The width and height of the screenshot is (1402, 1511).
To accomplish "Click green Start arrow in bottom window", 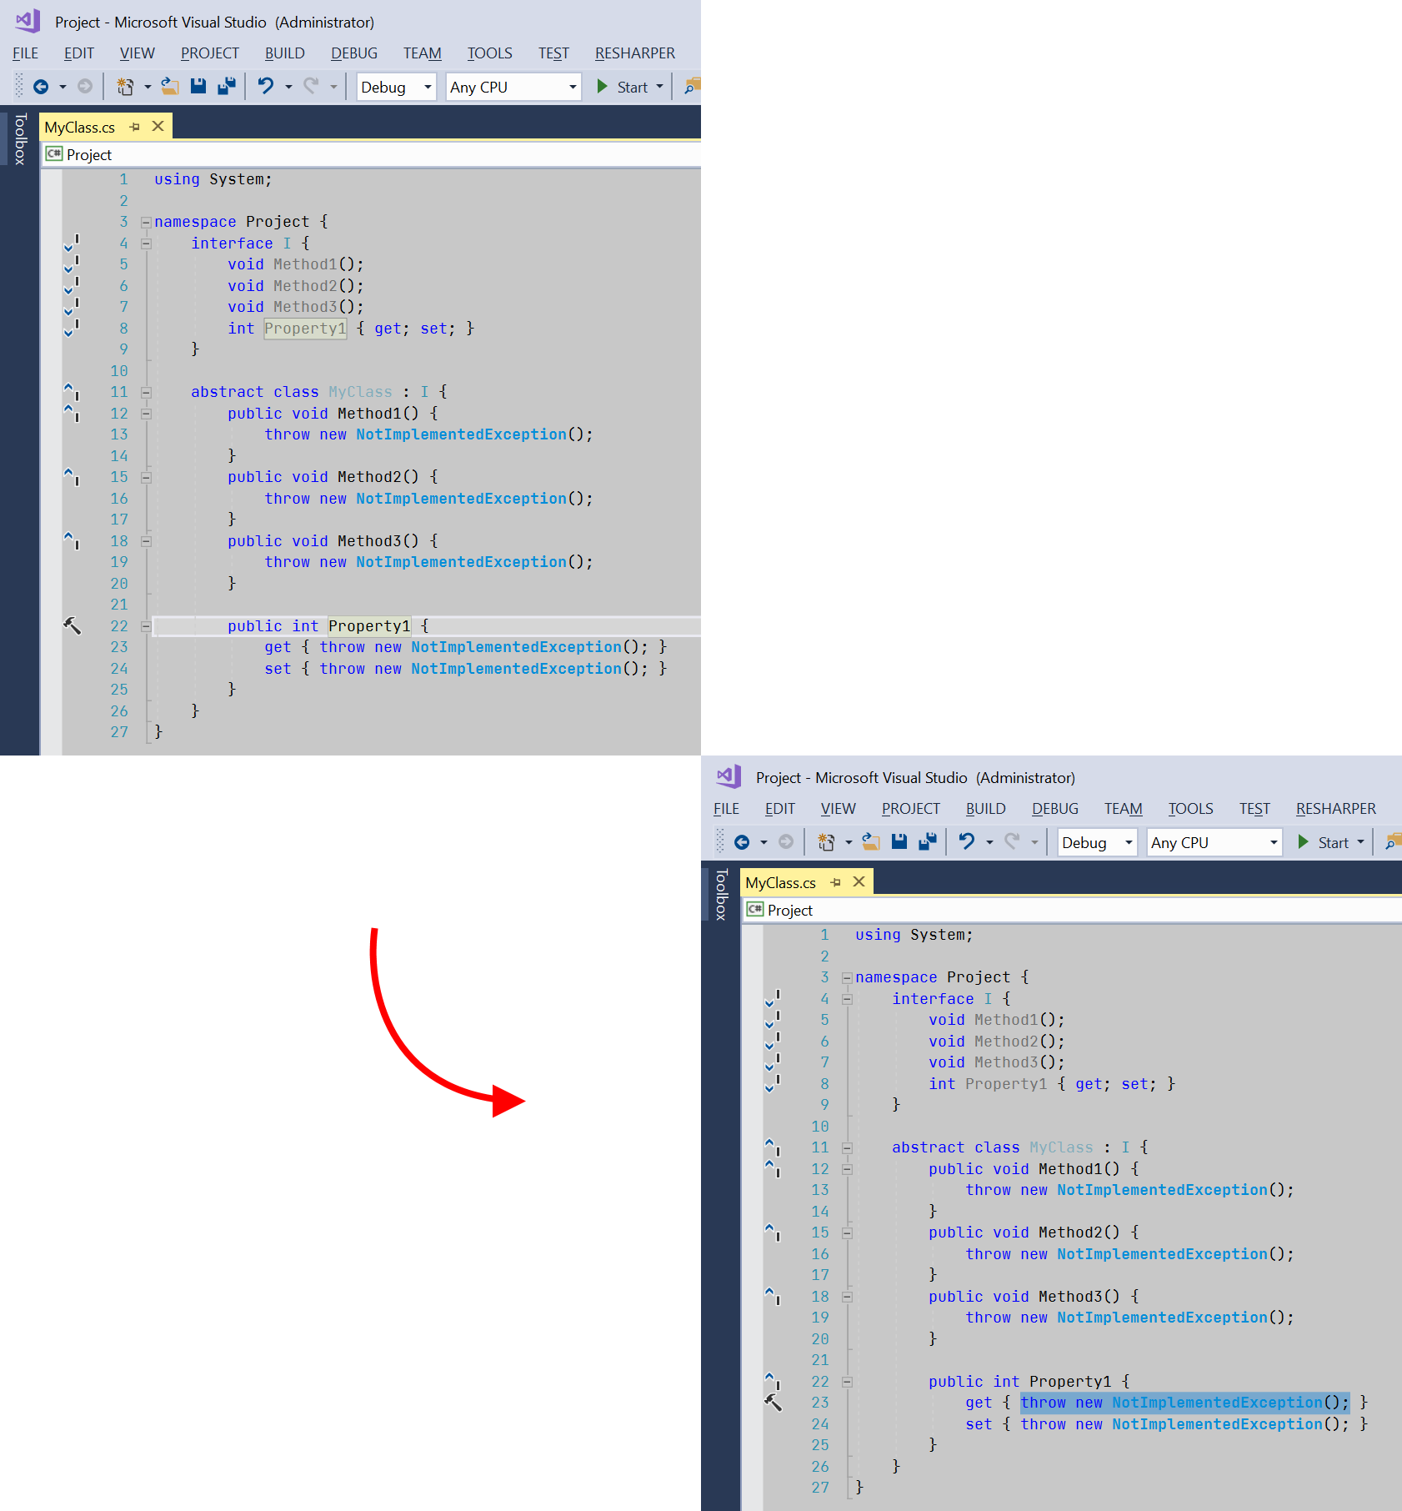I will click(x=1303, y=842).
